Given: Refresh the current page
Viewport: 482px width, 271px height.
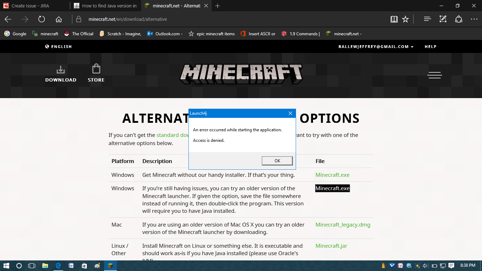Looking at the screenshot, I should pyautogui.click(x=42, y=19).
